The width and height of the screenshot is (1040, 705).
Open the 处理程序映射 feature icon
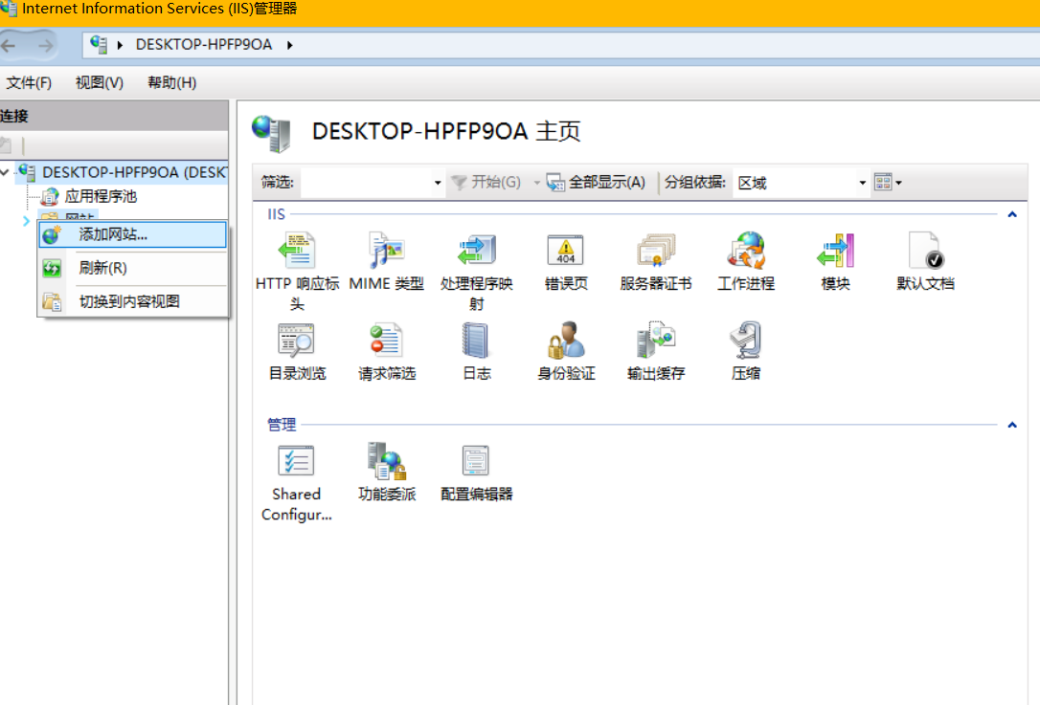pyautogui.click(x=476, y=251)
